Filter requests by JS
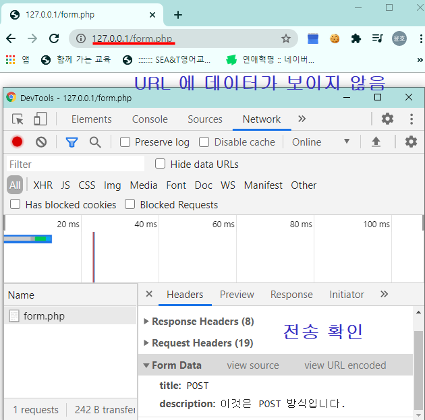425x420 pixels. click(65, 185)
